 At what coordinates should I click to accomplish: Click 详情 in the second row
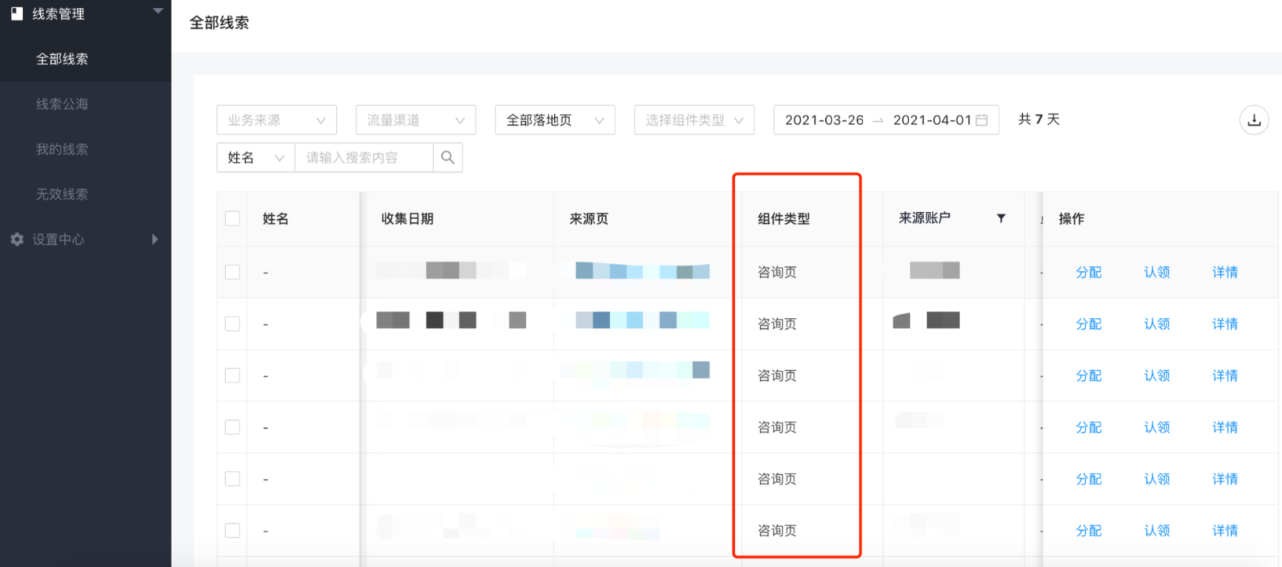[x=1225, y=324]
